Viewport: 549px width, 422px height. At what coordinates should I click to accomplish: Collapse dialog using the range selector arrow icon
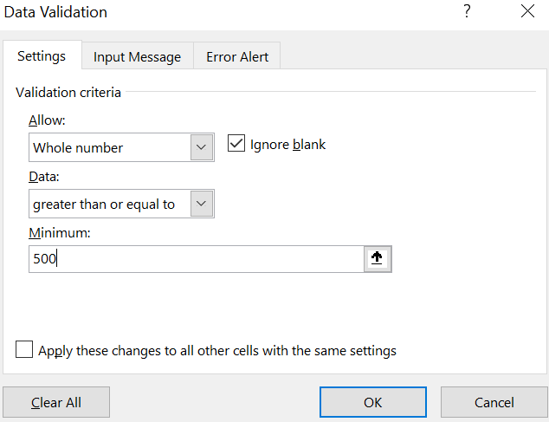[x=378, y=259]
